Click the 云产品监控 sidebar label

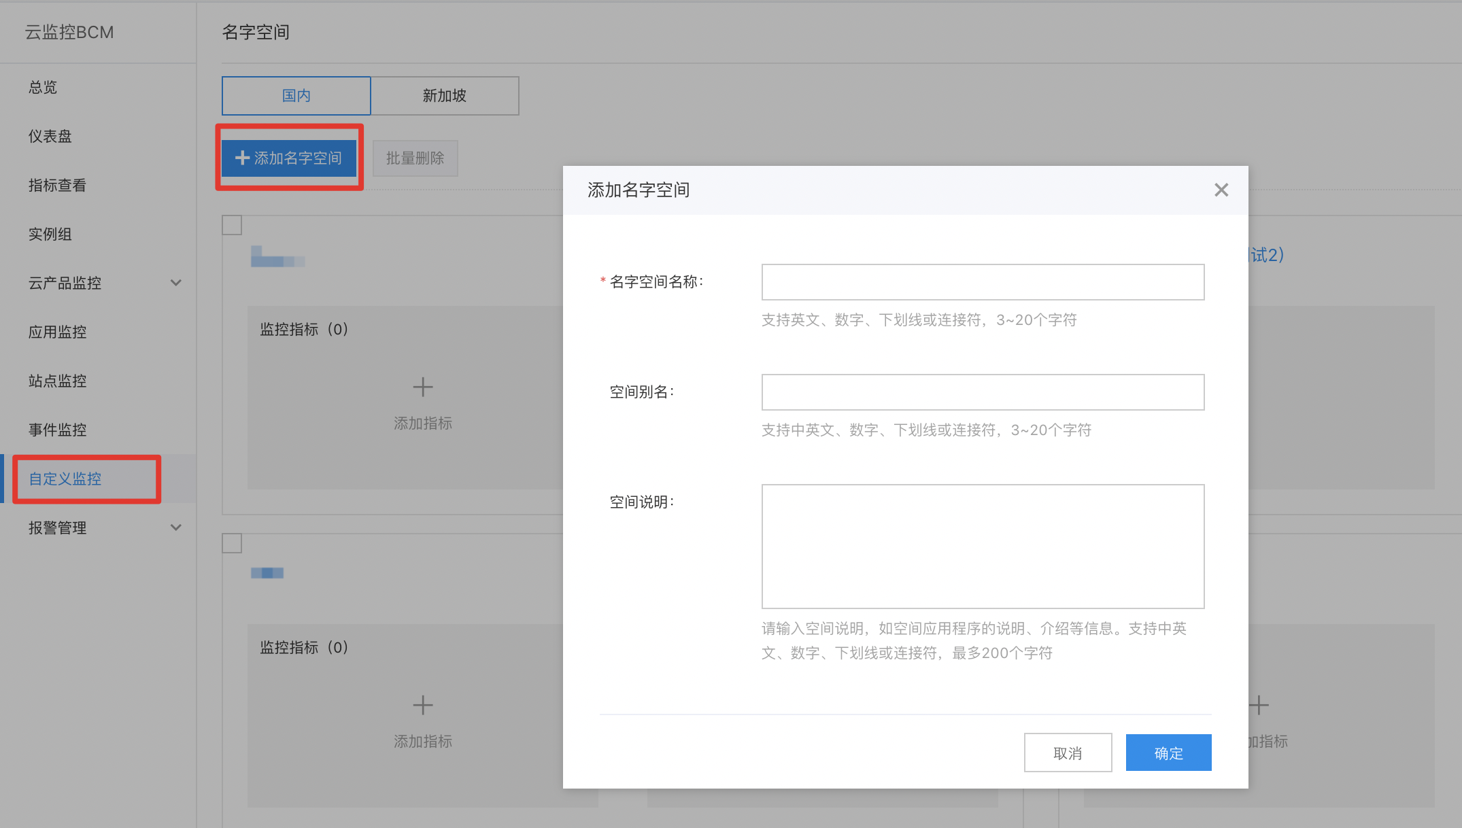[x=65, y=283]
